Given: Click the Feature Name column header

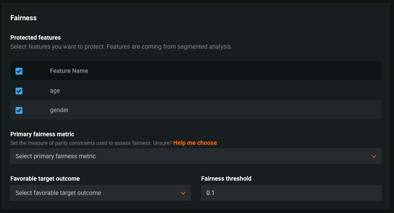Looking at the screenshot, I should tap(69, 71).
